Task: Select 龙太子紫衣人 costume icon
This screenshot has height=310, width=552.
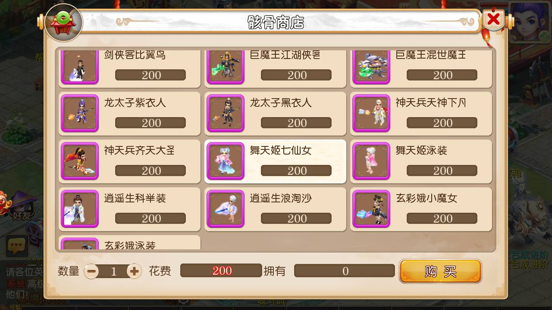Action: coord(80,113)
